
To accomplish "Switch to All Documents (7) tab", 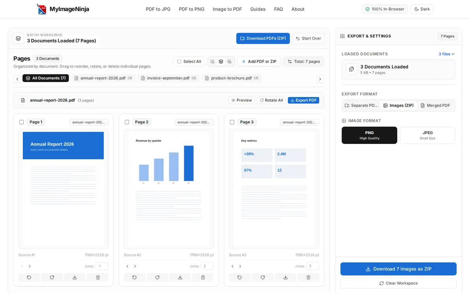I will (46, 78).
